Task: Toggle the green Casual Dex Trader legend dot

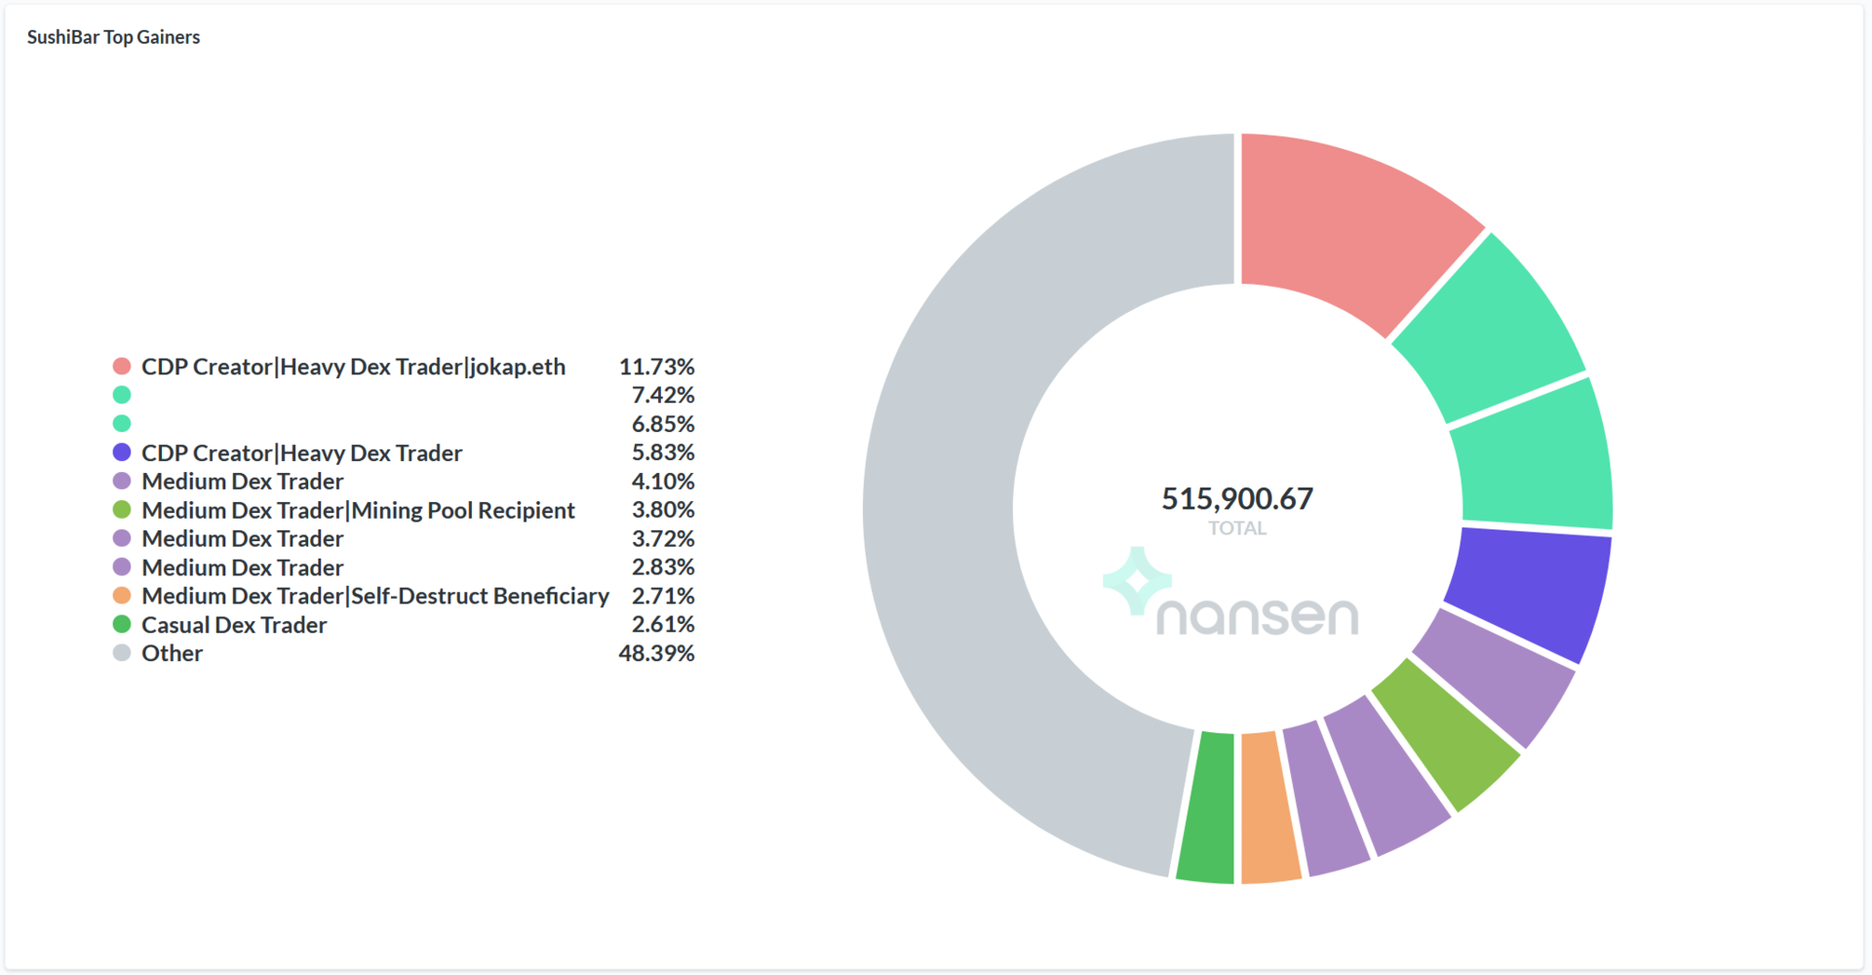Action: pos(122,624)
